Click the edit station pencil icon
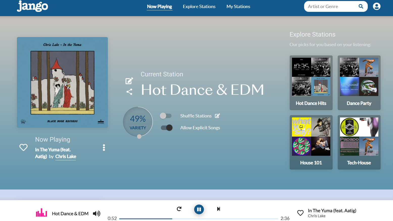Viewport: 393px width, 221px height. coord(129,81)
